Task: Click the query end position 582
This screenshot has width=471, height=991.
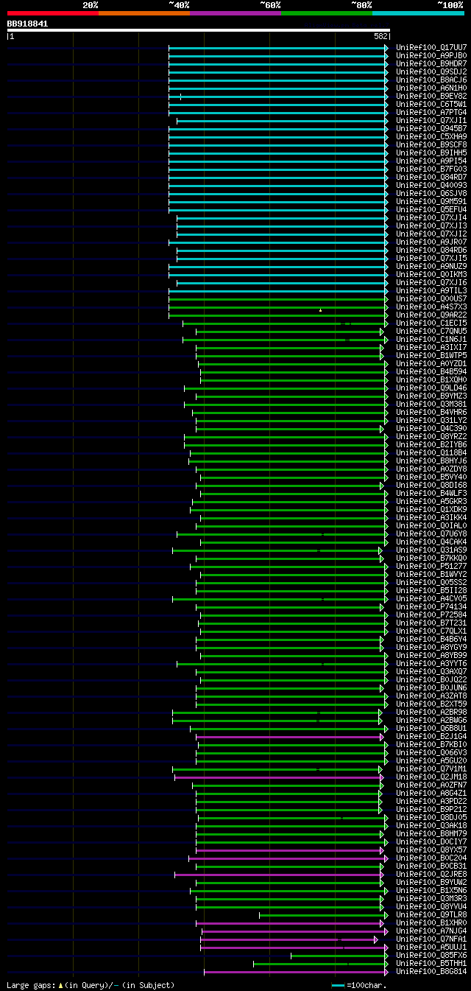Action: (x=380, y=36)
